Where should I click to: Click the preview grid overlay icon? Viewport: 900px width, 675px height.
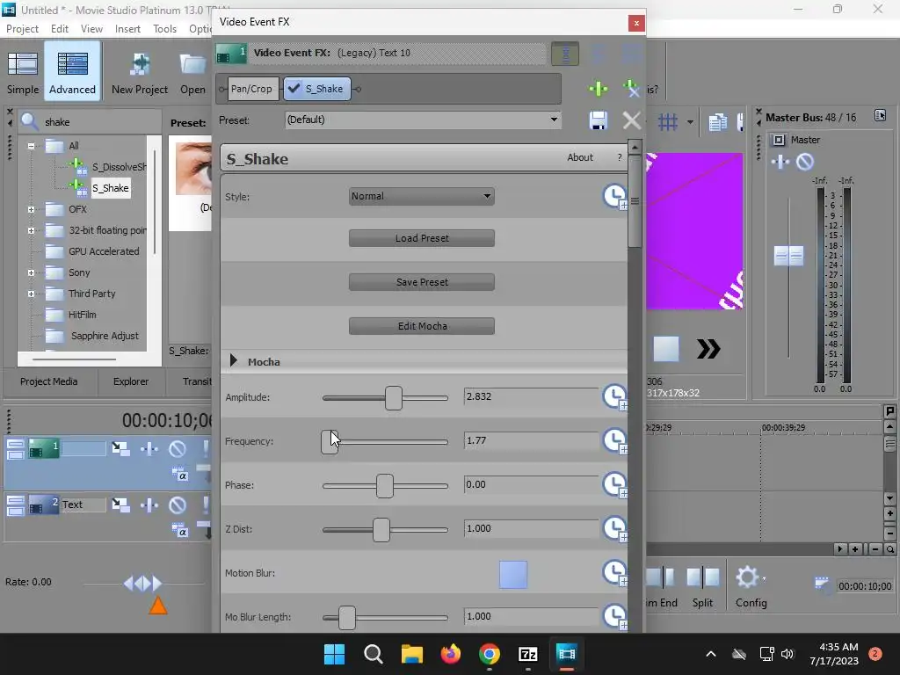(668, 121)
